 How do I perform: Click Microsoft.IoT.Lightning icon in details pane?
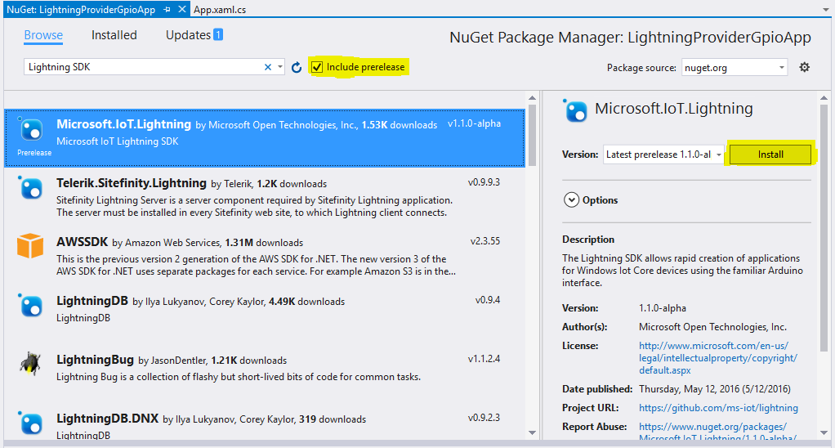point(575,111)
